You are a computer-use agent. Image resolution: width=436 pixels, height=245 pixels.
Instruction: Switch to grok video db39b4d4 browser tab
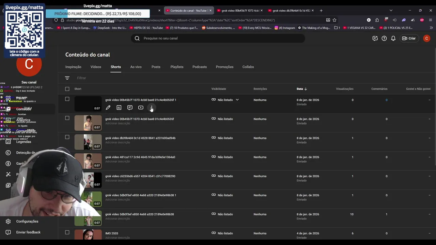(291, 11)
